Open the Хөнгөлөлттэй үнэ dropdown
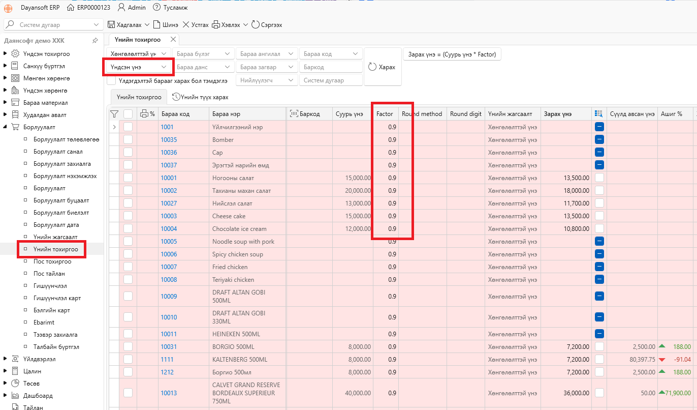The image size is (697, 410). 139,54
